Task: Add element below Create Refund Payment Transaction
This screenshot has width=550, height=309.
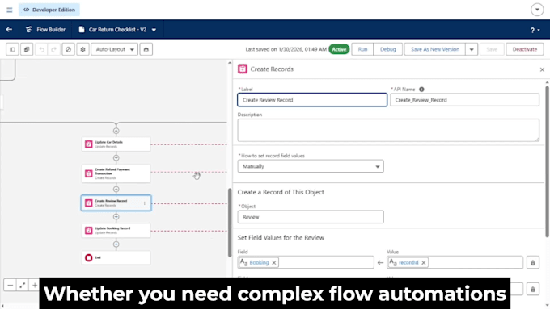Action: coord(116,190)
